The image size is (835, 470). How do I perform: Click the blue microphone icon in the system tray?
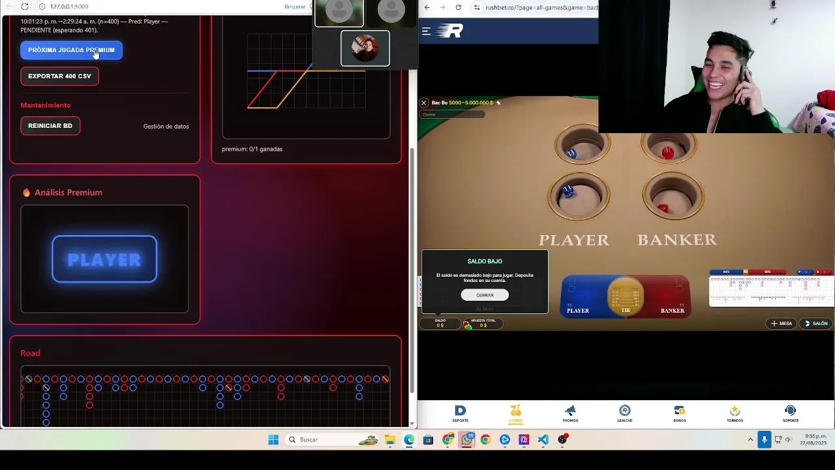click(x=765, y=440)
